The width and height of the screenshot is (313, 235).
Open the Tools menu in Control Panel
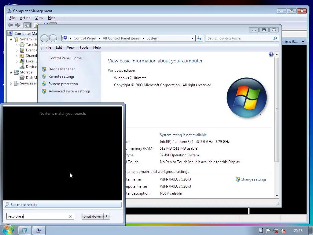pos(84,47)
